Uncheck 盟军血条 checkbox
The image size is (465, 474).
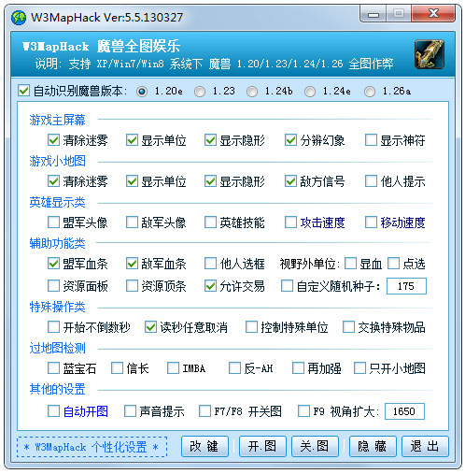pos(53,264)
